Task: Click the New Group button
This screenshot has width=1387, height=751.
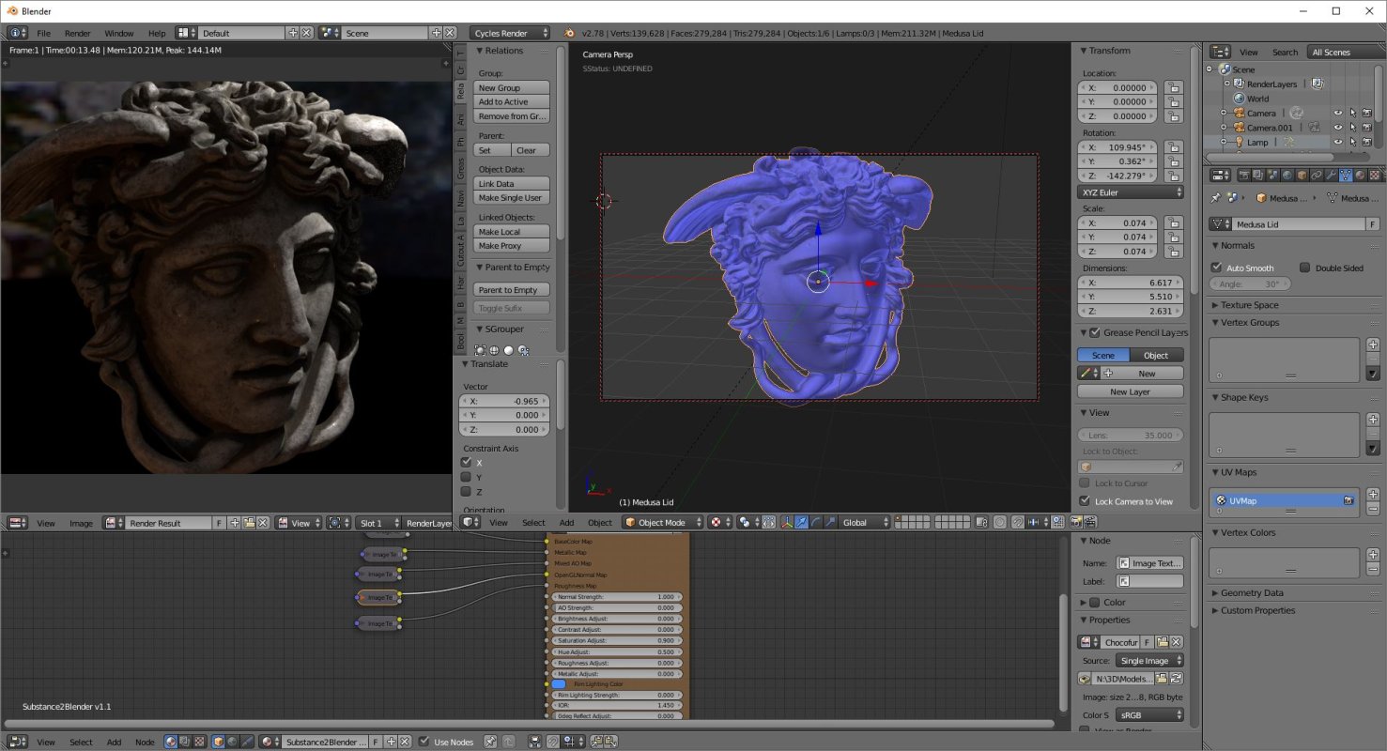Action: click(512, 87)
